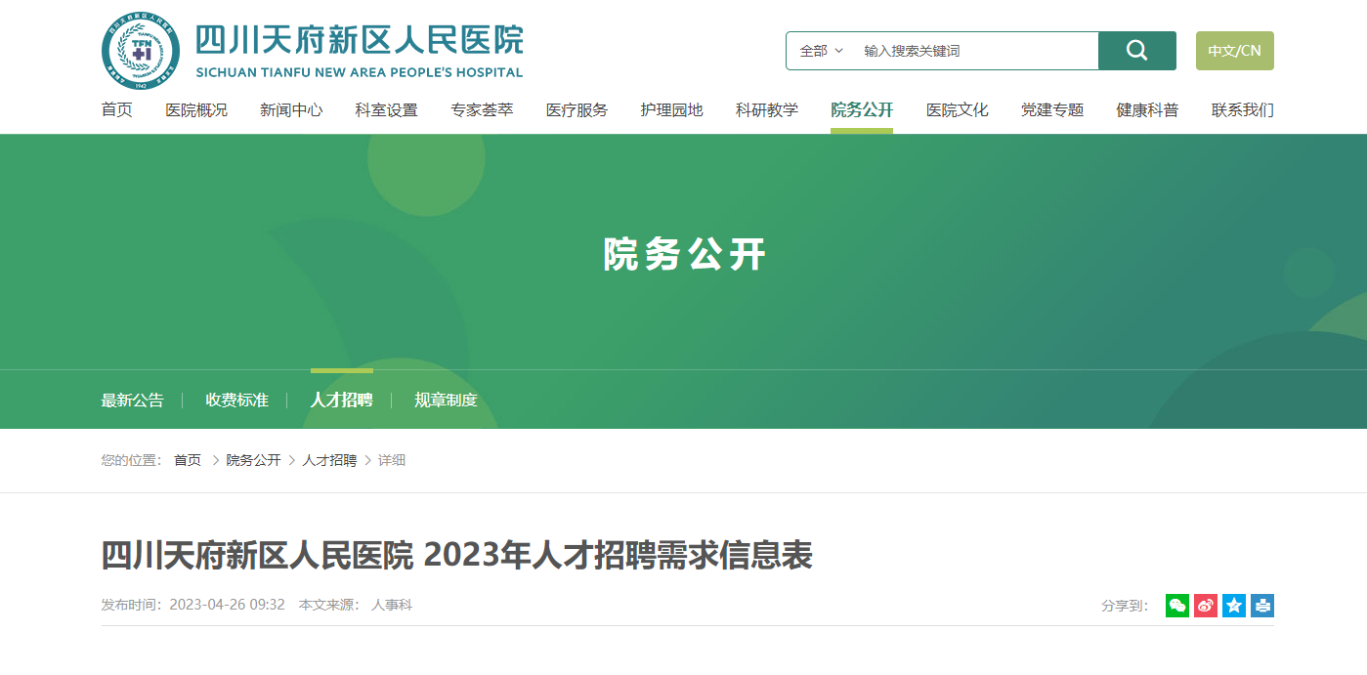1367x675 pixels.
Task: Go to 人才招聘 in breadcrumb
Action: point(329,460)
